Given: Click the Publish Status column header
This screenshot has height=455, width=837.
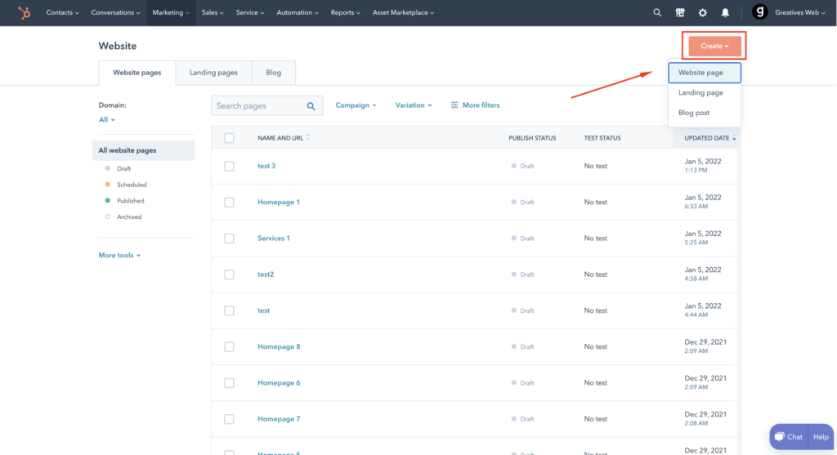Looking at the screenshot, I should (x=532, y=138).
